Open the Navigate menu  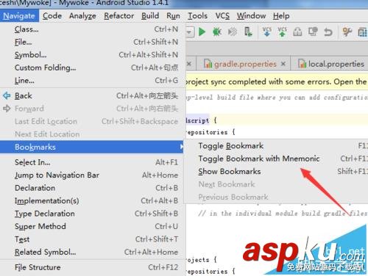pyautogui.click(x=19, y=16)
